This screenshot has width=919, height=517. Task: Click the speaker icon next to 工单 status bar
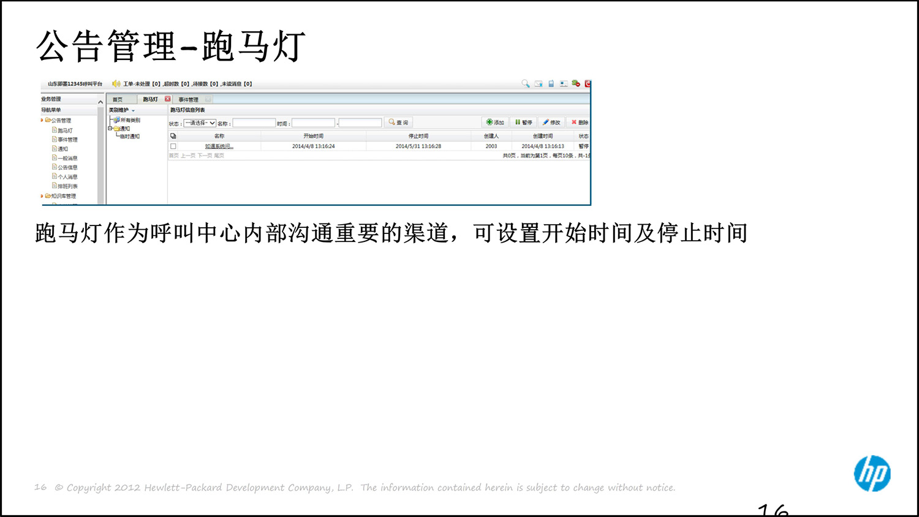click(x=116, y=84)
